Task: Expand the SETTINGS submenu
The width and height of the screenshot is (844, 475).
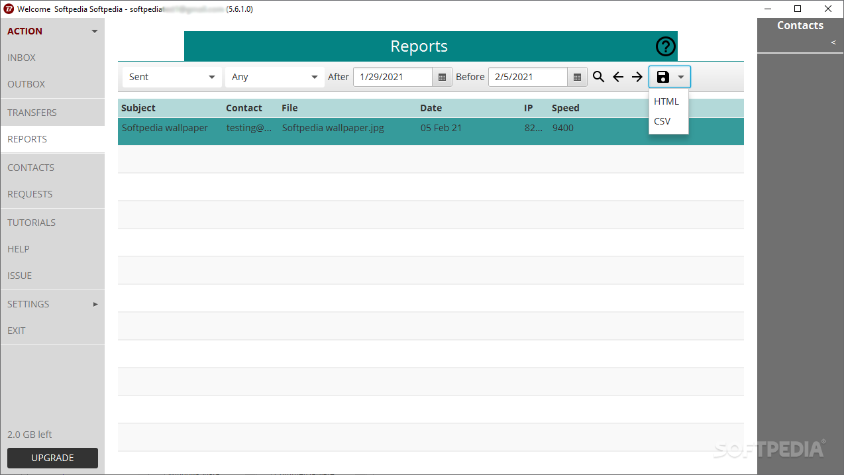Action: tap(52, 304)
